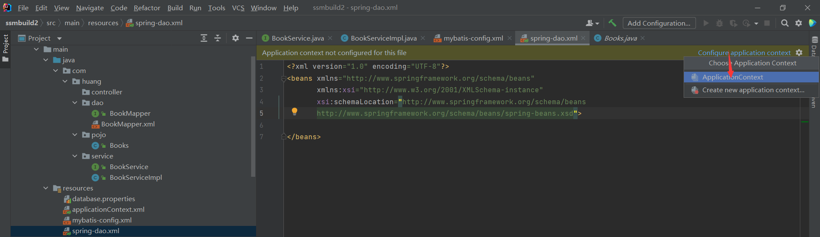Collapse the main folder in tree
Viewport: 820px width, 237px height.
click(36, 49)
